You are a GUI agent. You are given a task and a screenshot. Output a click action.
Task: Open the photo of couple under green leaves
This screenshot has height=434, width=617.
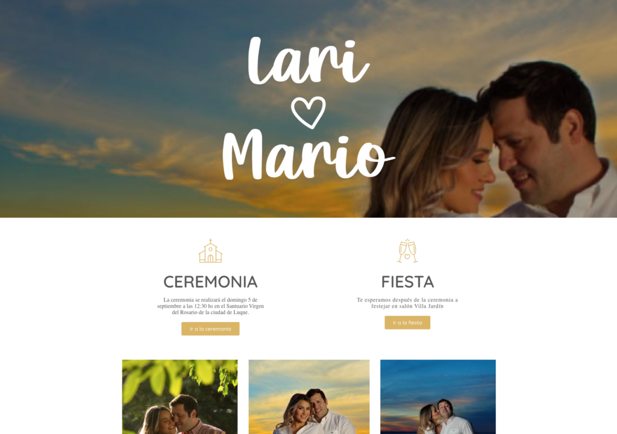tap(180, 397)
